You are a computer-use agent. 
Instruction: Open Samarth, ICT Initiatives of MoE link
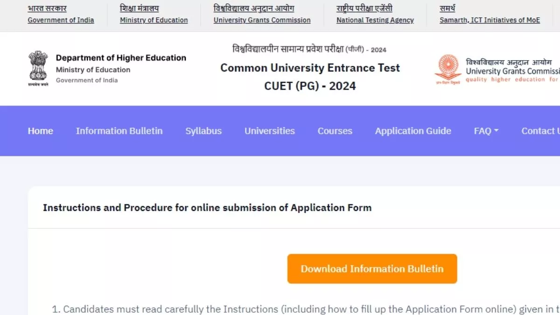(490, 20)
